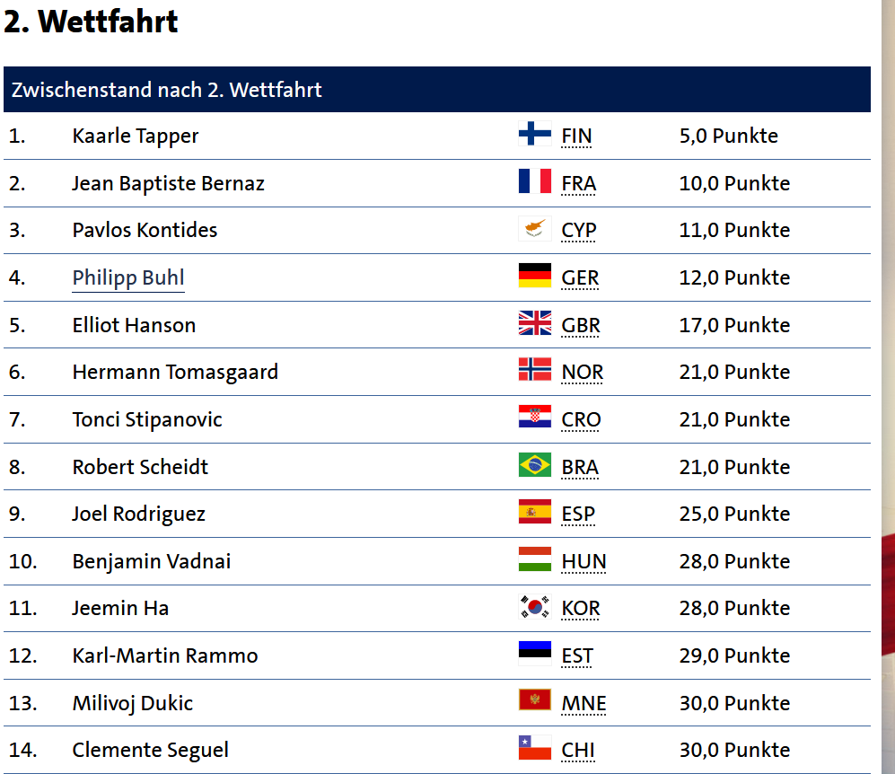Click the Brazil flag icon

[x=535, y=464]
